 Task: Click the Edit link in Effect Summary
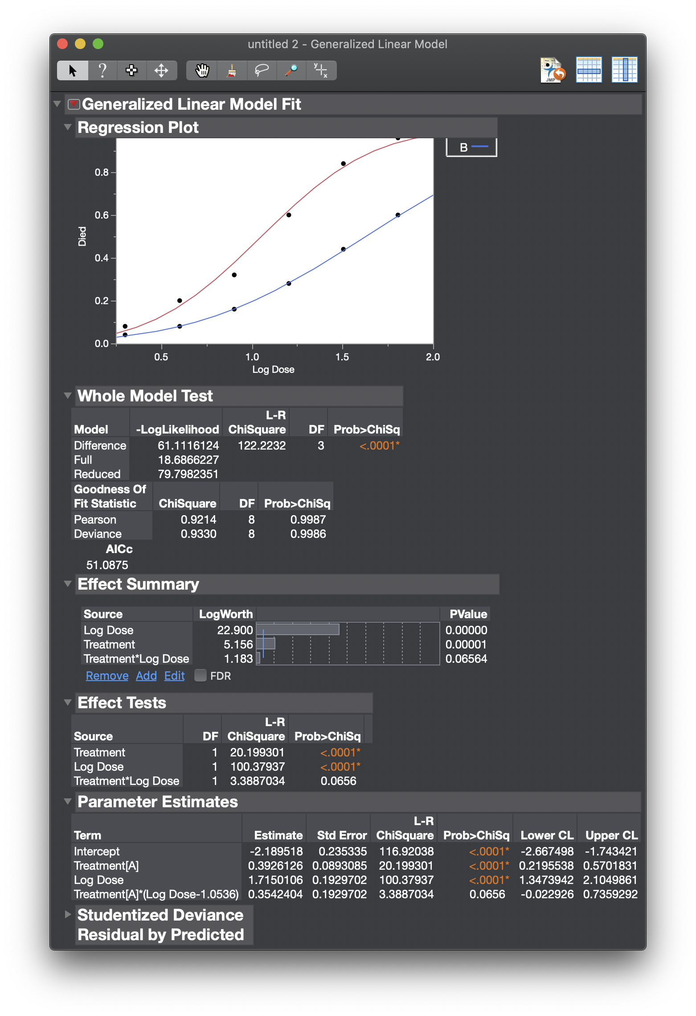point(174,676)
